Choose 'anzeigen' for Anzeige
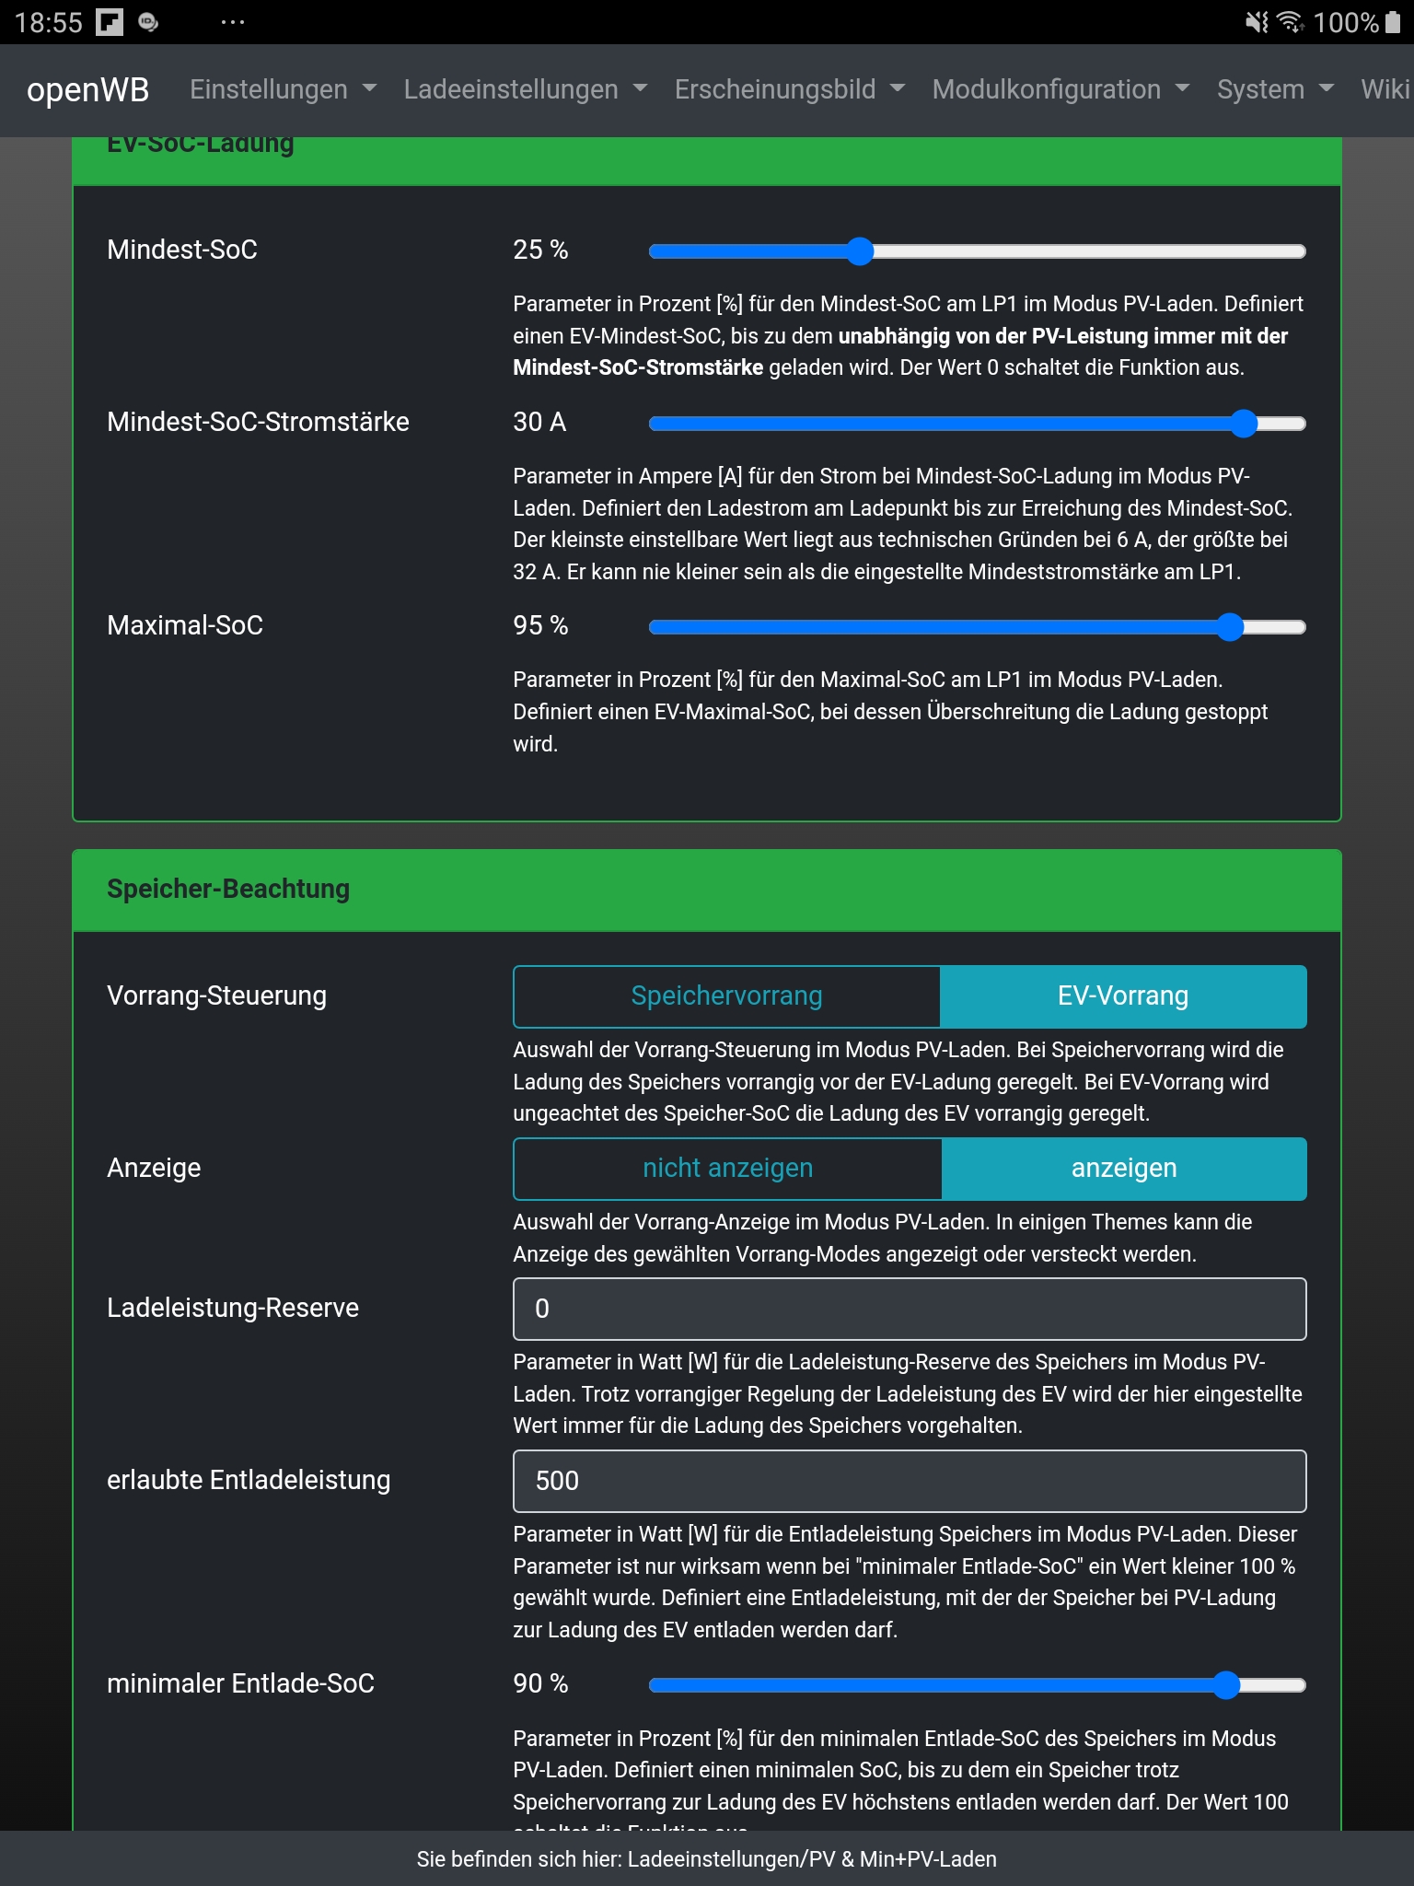 (x=1123, y=1168)
